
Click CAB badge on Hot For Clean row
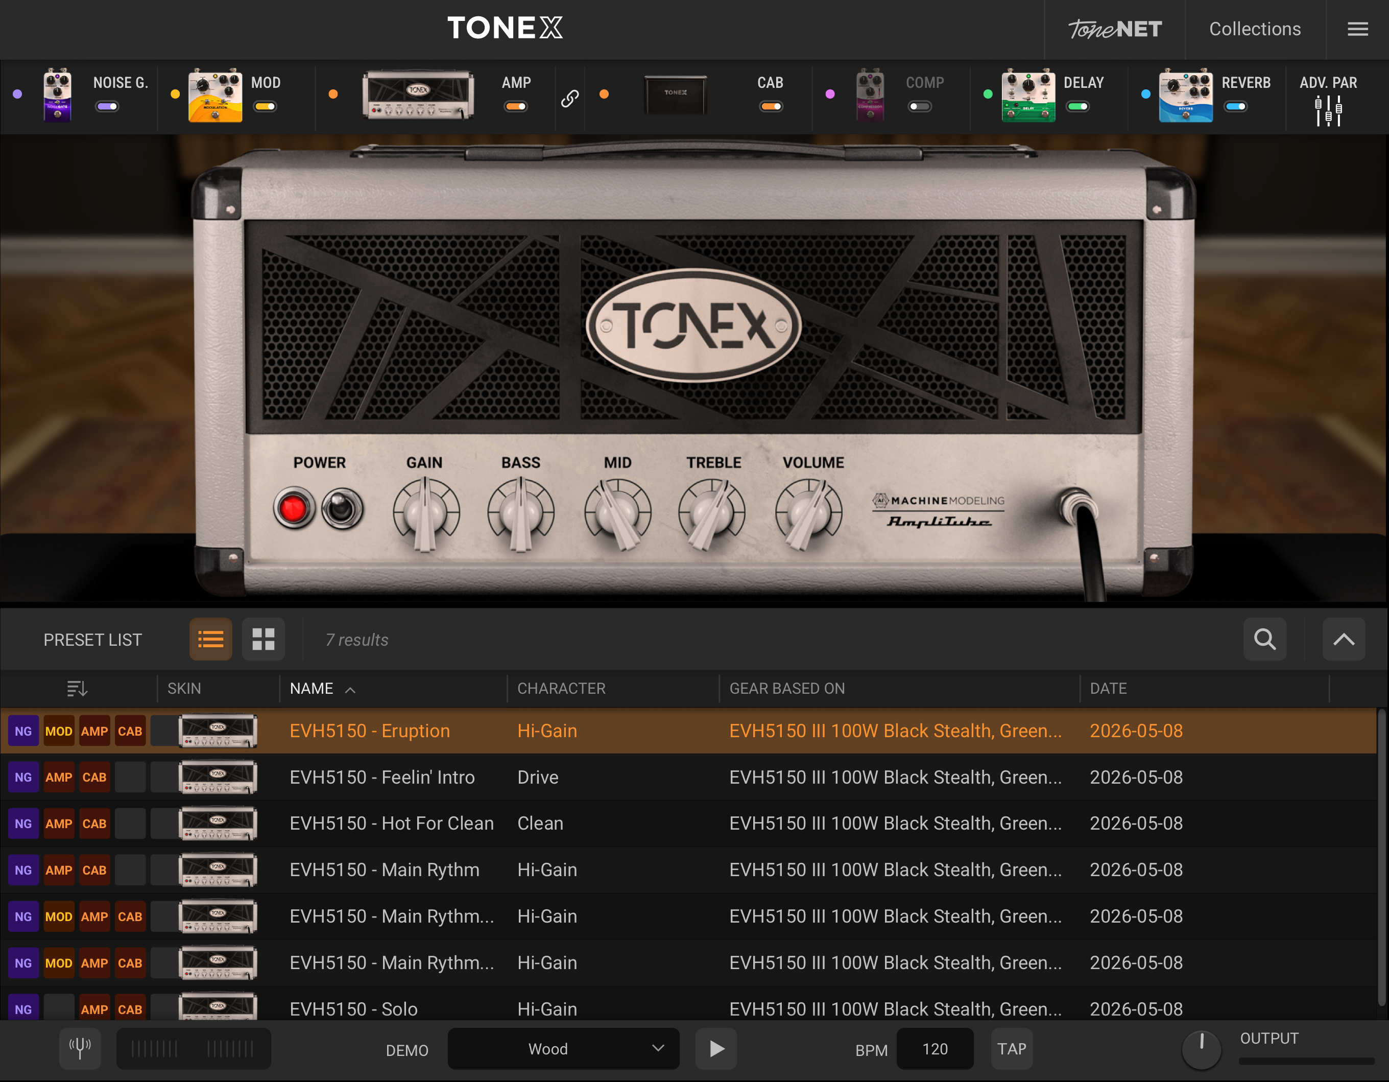pos(94,824)
